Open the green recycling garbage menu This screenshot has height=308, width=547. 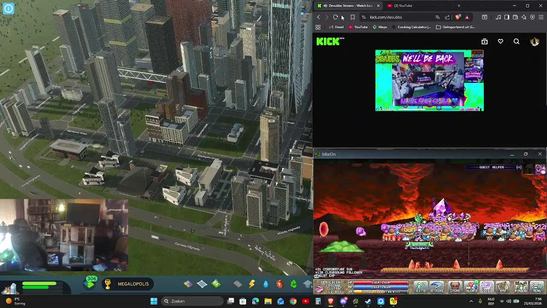(x=294, y=284)
